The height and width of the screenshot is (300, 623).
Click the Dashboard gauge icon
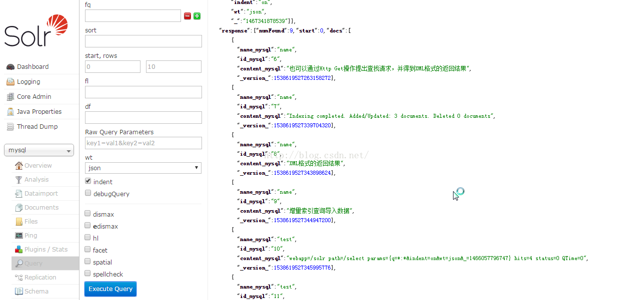tap(10, 67)
